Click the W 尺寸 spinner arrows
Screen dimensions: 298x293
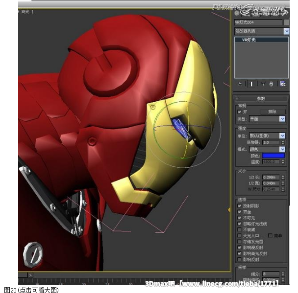pos(283,189)
